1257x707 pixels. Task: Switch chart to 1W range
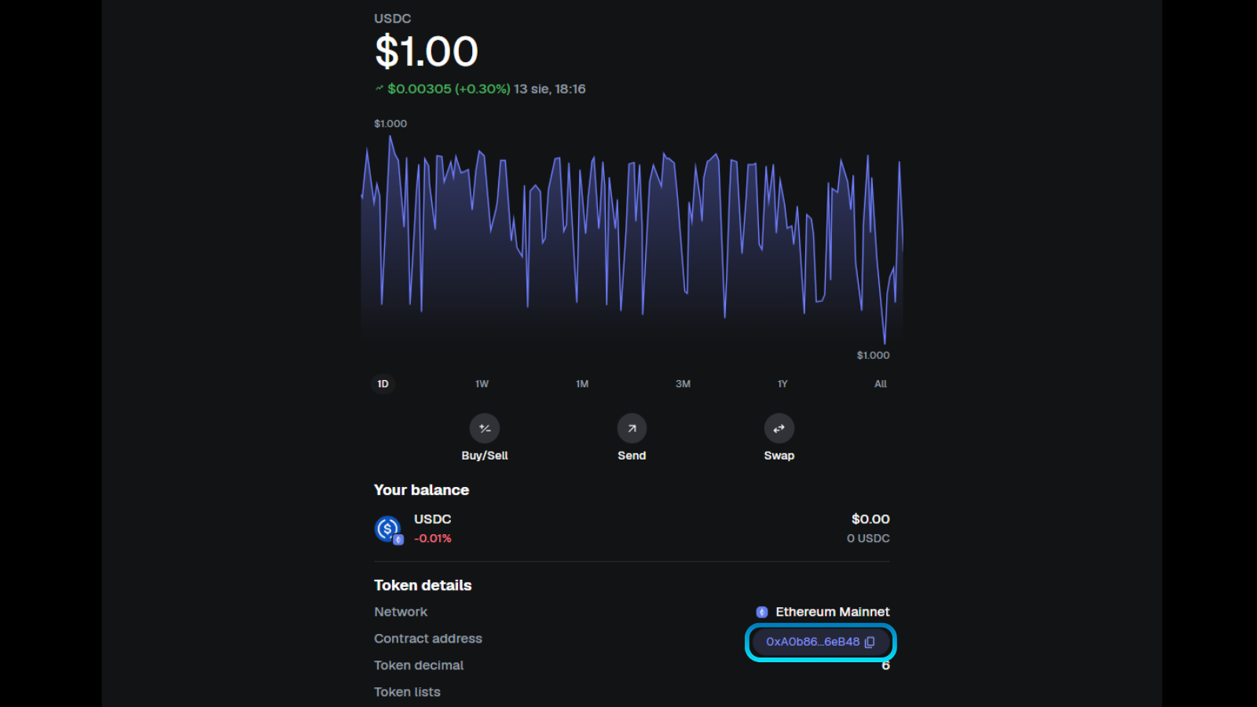point(482,384)
